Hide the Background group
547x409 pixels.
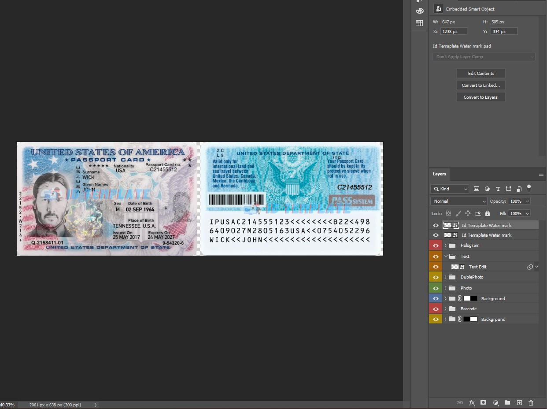point(436,298)
